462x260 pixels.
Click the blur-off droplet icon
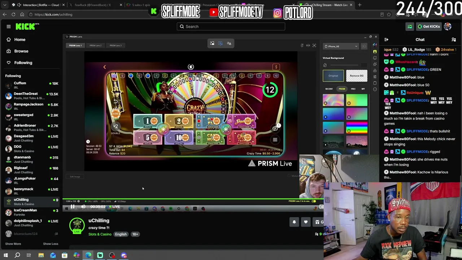[x=325, y=65]
